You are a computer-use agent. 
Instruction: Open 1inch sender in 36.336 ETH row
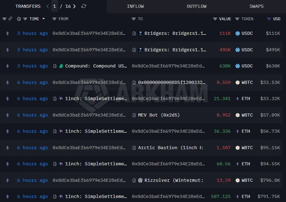pos(96,131)
